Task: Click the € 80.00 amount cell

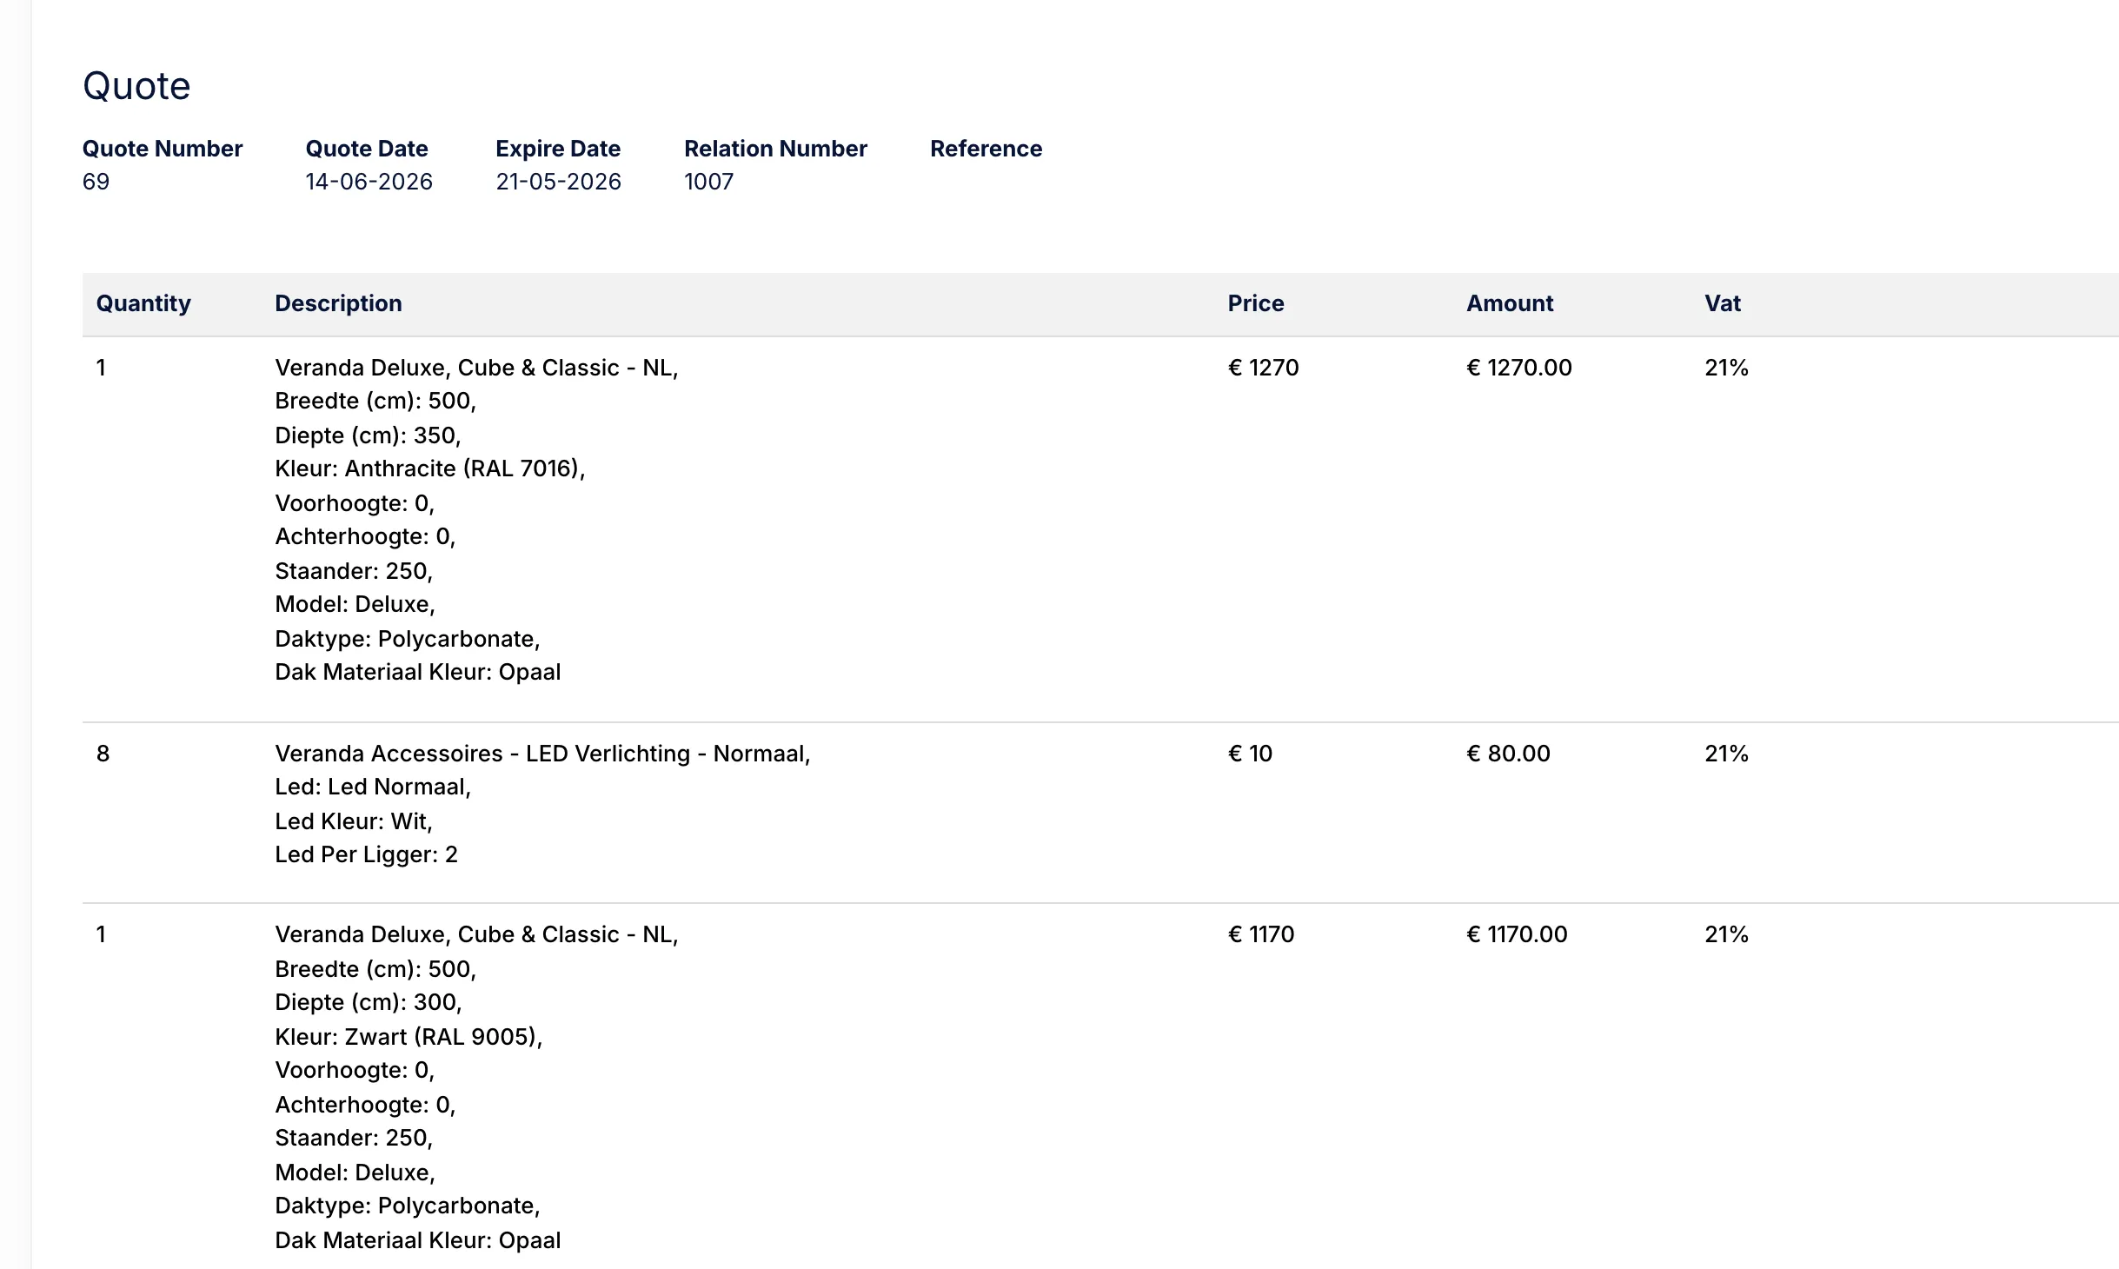Action: coord(1508,754)
